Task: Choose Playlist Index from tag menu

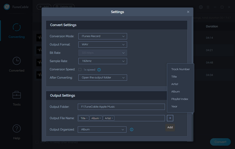Action: coord(180,99)
